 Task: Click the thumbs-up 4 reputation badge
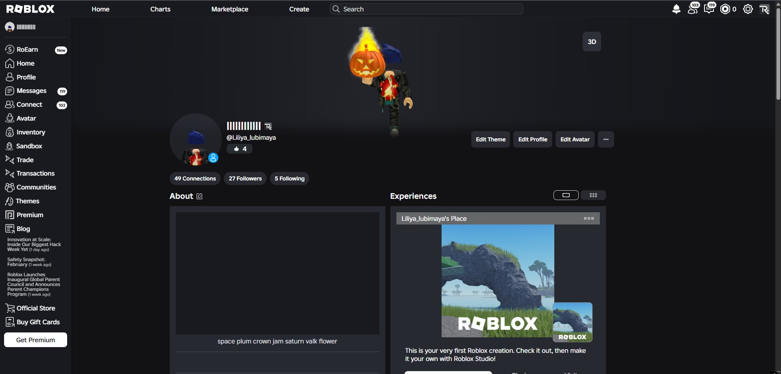coord(239,149)
